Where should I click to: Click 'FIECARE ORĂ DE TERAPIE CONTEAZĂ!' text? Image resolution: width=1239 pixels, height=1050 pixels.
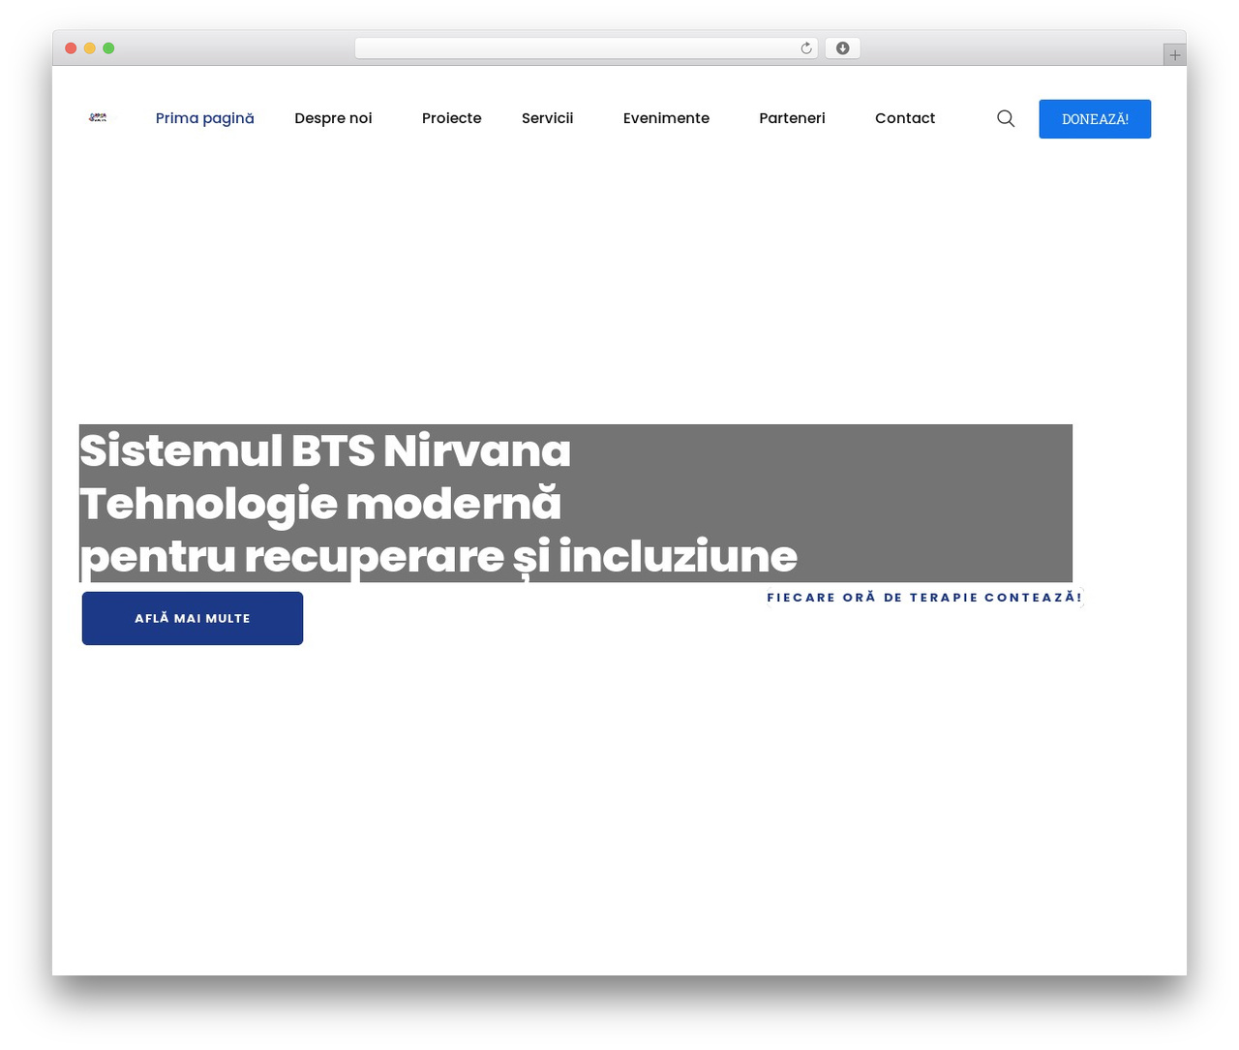click(924, 598)
